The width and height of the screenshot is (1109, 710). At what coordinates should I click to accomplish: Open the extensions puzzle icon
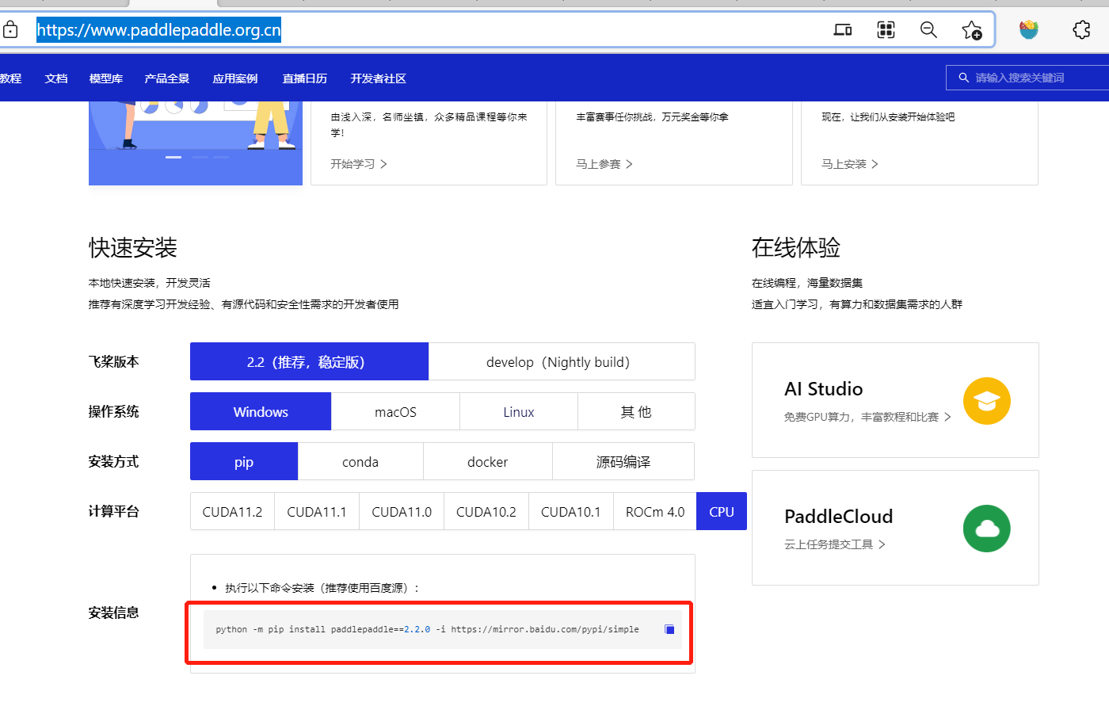tap(1081, 30)
